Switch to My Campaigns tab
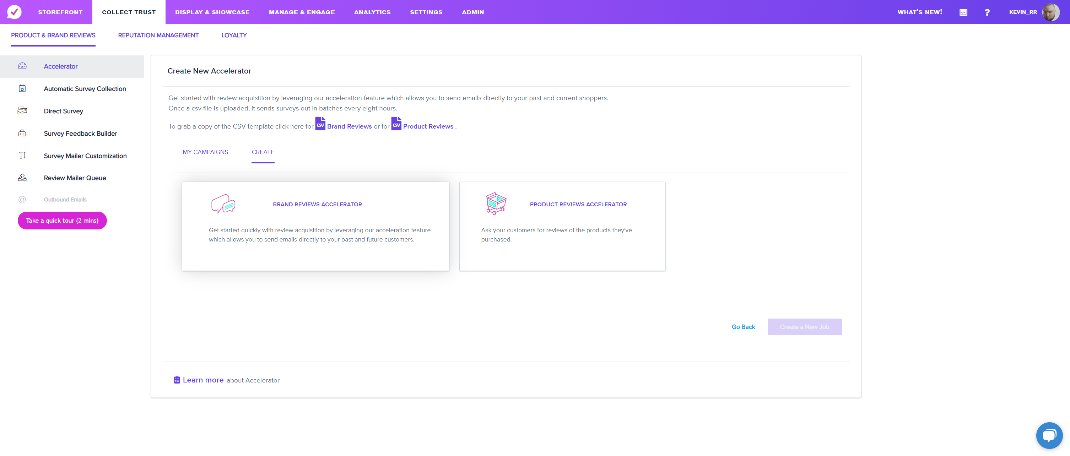This screenshot has height=456, width=1070. point(205,152)
